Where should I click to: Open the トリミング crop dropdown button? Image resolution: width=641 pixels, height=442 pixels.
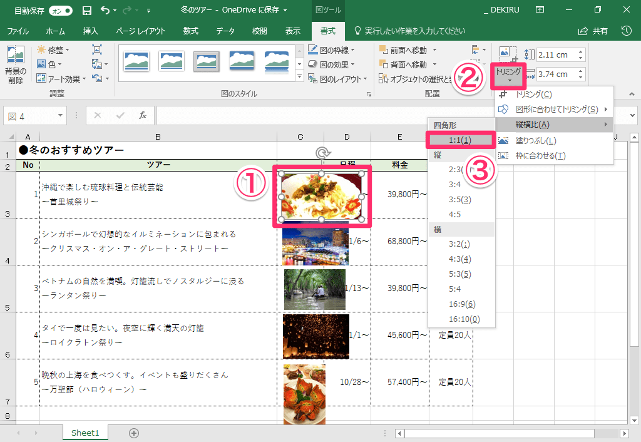coord(508,76)
